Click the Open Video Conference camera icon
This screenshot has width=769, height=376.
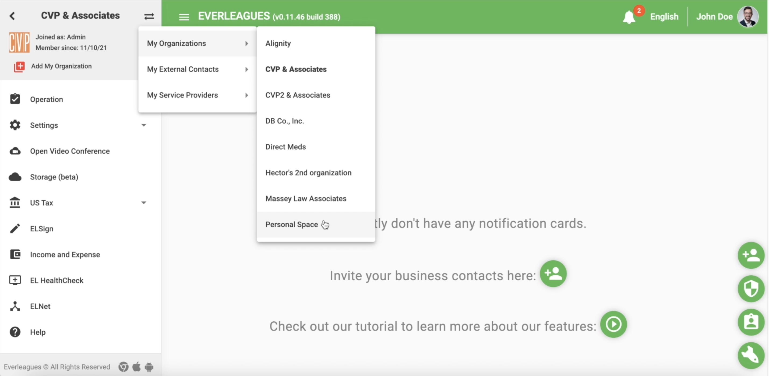(x=15, y=151)
